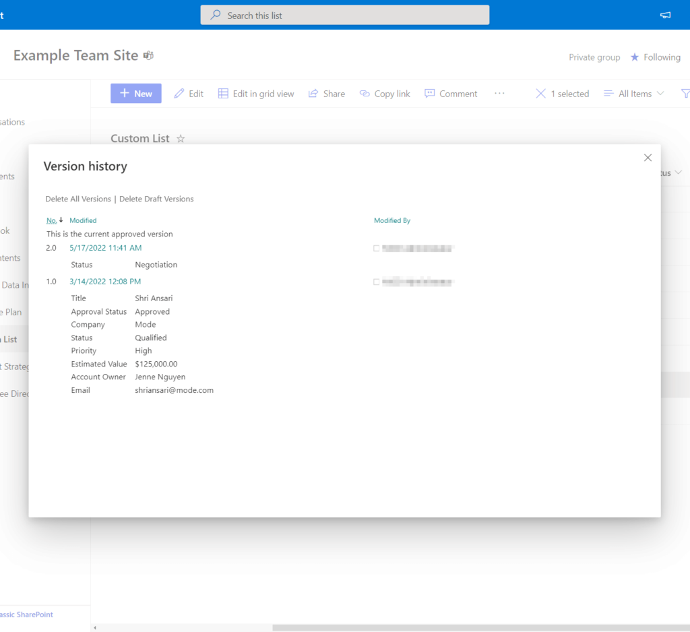This screenshot has width=690, height=632.
Task: Click the New button
Action: coord(136,93)
